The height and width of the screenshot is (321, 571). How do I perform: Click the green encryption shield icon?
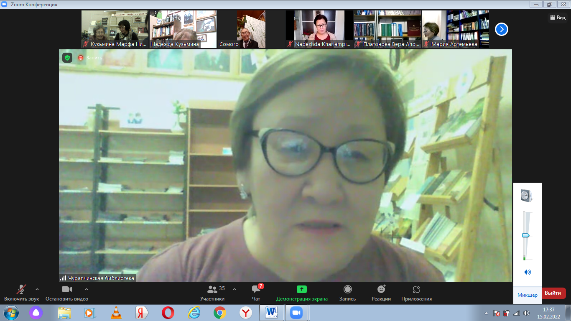click(x=67, y=58)
